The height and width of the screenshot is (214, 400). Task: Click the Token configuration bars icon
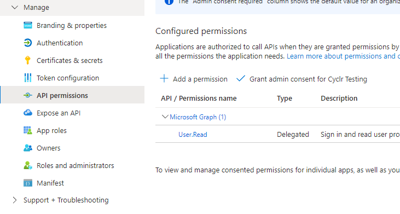tap(27, 78)
